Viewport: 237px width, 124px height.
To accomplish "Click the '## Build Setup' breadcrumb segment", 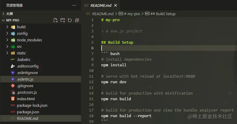I will coord(163,14).
